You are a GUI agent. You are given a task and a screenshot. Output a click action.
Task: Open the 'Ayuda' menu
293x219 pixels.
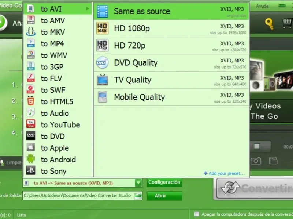[x=262, y=6]
